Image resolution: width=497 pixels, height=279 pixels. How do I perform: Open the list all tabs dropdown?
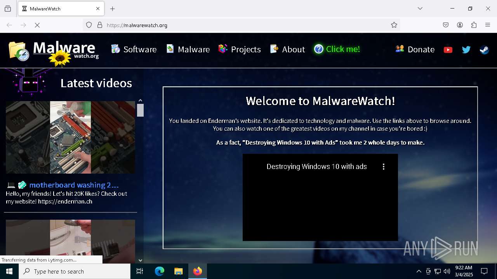coord(420,9)
